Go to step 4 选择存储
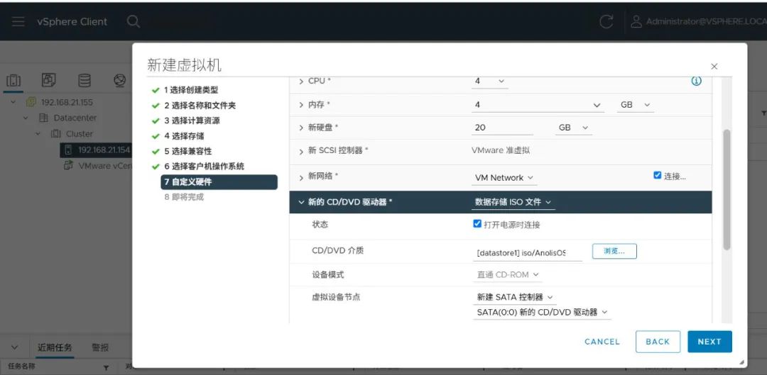 pyautogui.click(x=184, y=135)
